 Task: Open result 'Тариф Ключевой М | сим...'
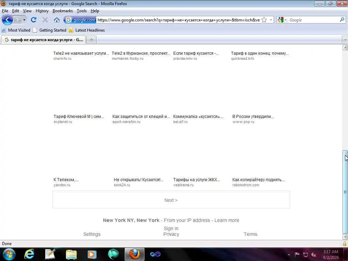click(79, 117)
